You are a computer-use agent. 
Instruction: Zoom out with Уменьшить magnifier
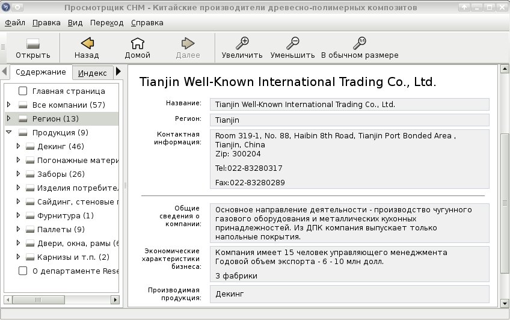tap(292, 43)
